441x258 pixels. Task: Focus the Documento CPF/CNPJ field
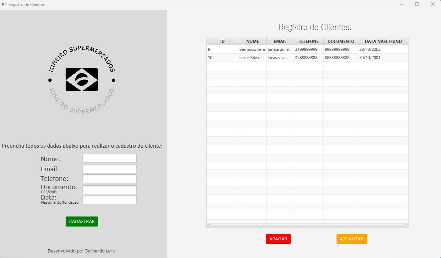[x=109, y=190]
